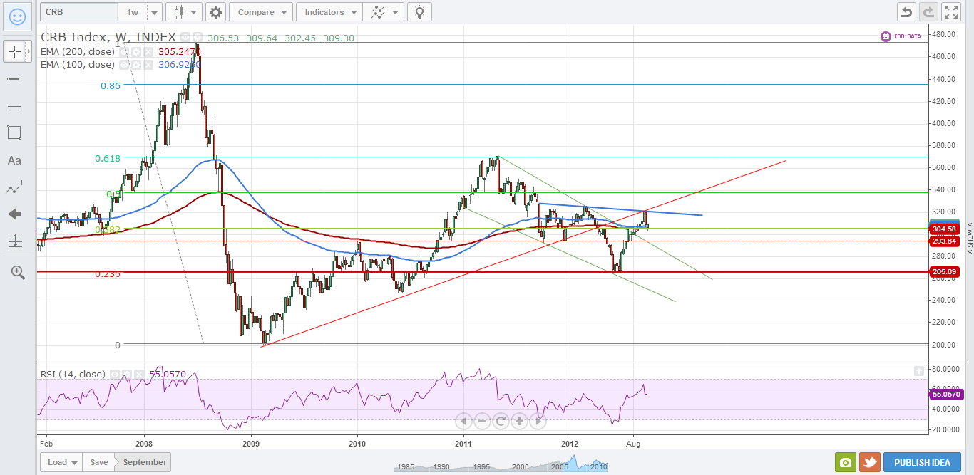Hide the RSI indicator plot

(115, 375)
